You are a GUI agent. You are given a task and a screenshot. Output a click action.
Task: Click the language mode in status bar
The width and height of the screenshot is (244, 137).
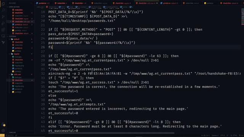(x=235, y=135)
